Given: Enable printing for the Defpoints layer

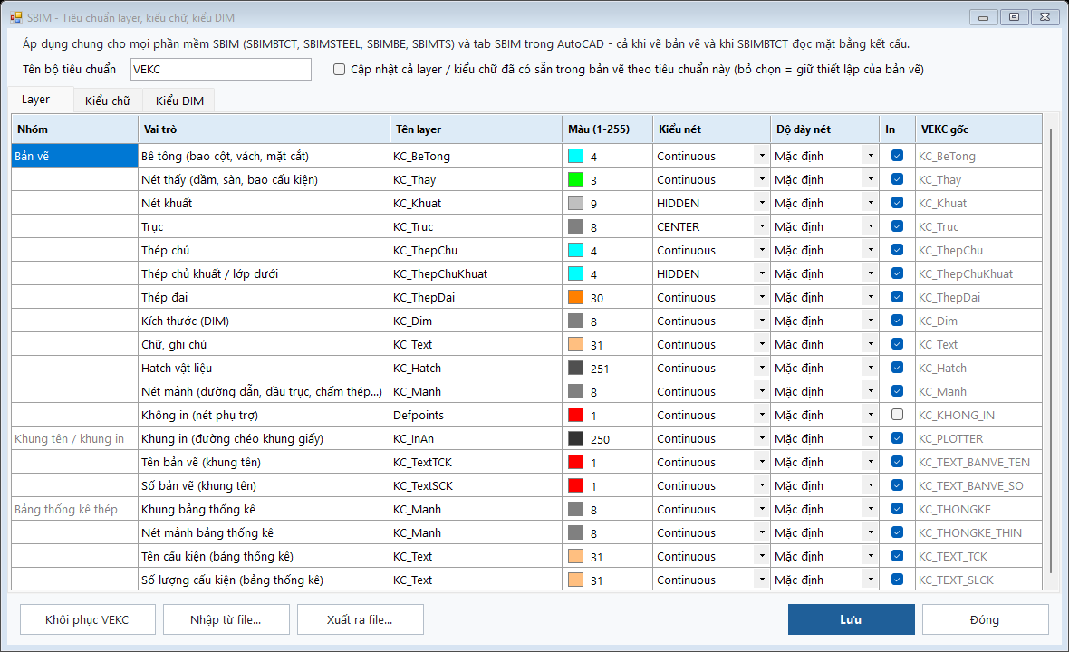Looking at the screenshot, I should (x=897, y=415).
